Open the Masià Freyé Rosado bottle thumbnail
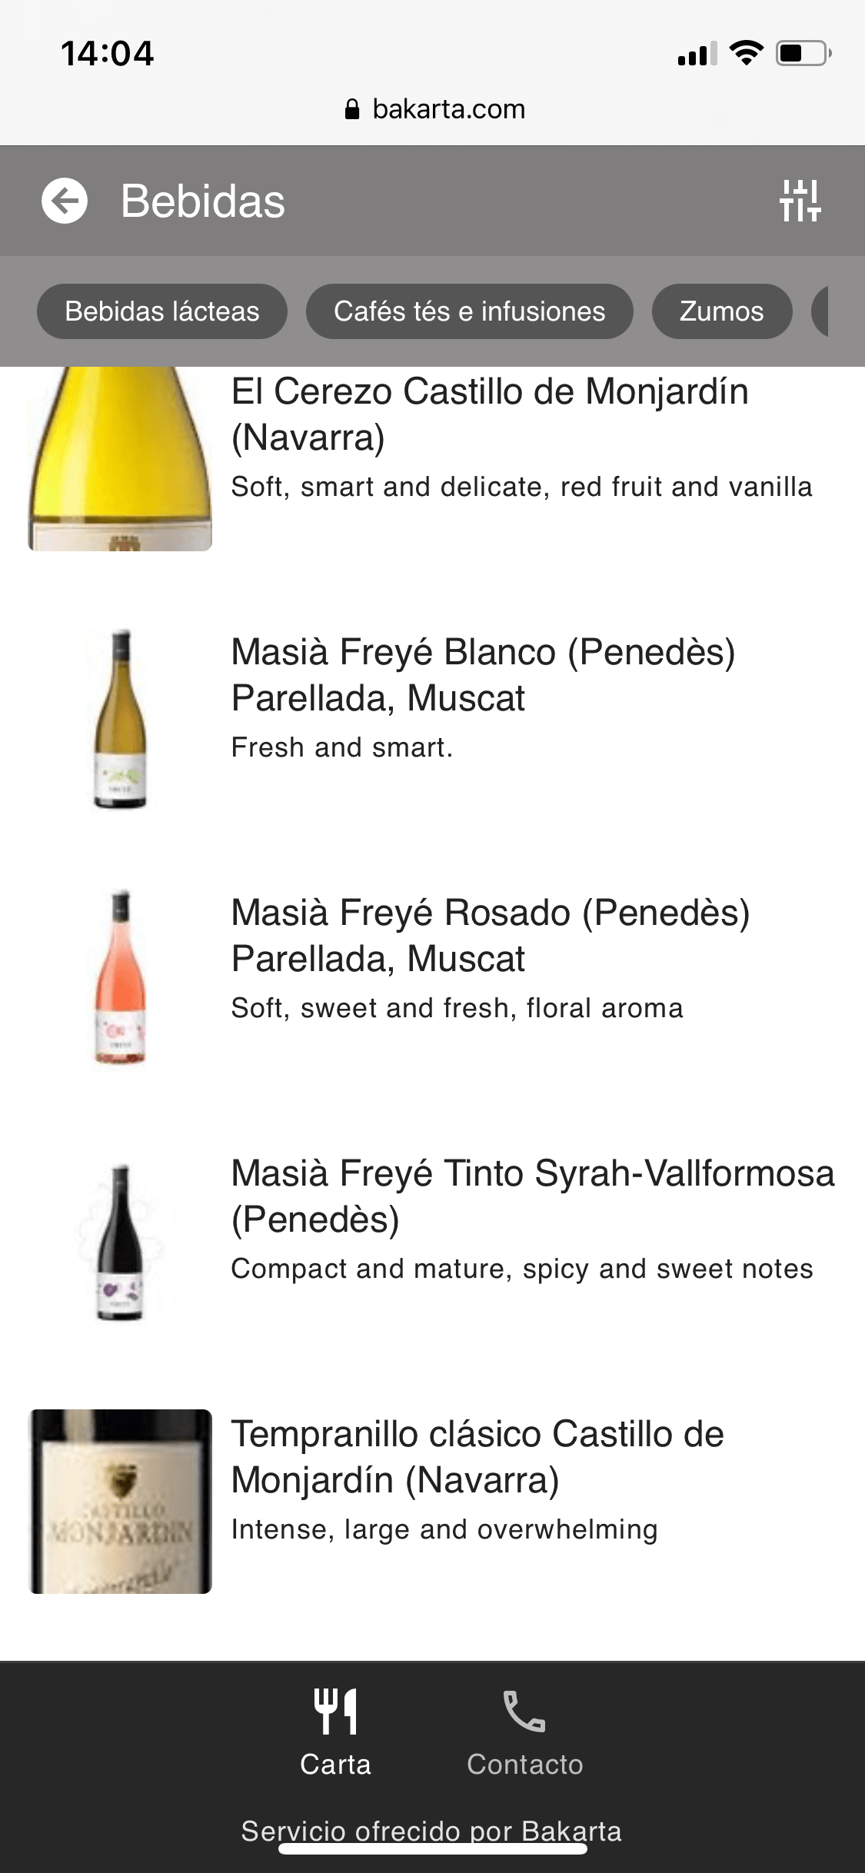This screenshot has height=1873, width=865. (x=120, y=977)
